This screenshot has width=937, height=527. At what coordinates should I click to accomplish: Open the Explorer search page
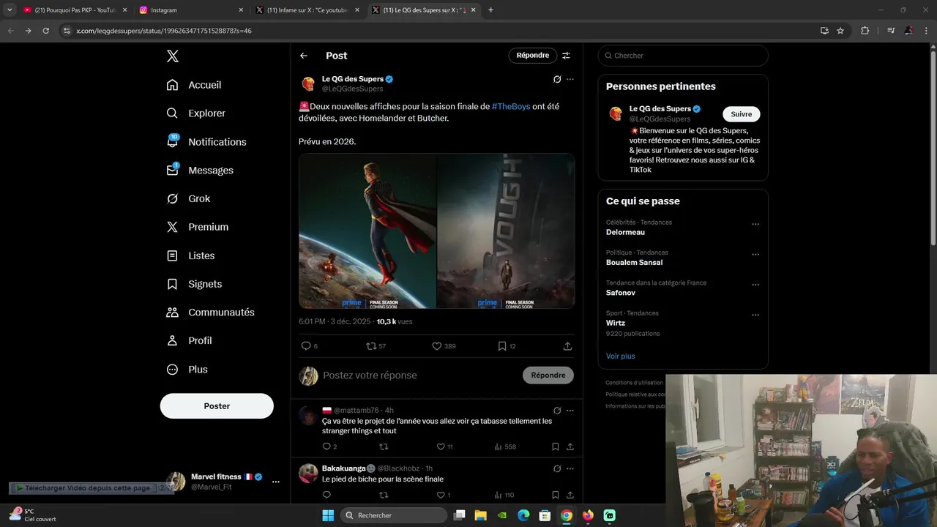click(x=196, y=113)
